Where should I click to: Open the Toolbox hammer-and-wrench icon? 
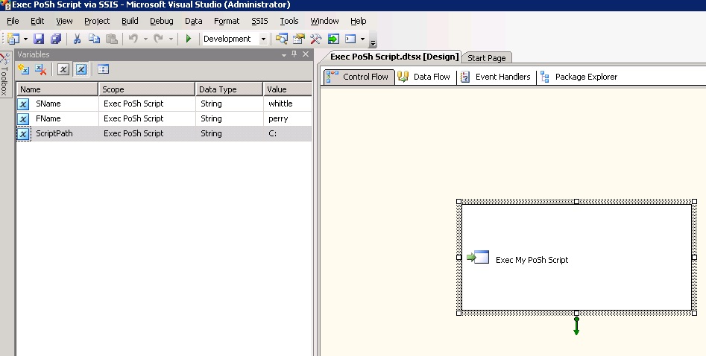[x=315, y=39]
